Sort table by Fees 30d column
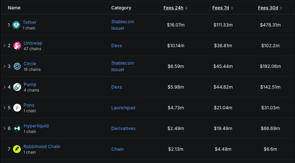 (268, 8)
